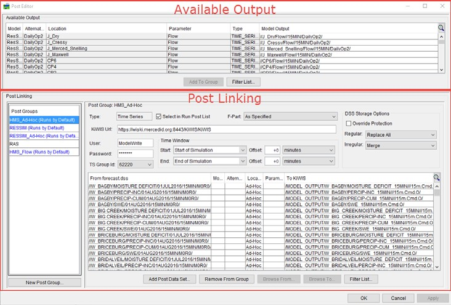451x305 pixels.
Task: Click the Apply button
Action: pyautogui.click(x=433, y=298)
